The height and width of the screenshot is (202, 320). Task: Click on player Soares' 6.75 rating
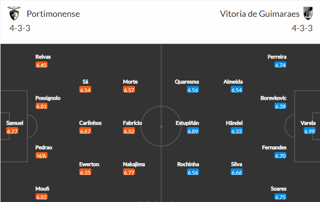click(x=281, y=197)
